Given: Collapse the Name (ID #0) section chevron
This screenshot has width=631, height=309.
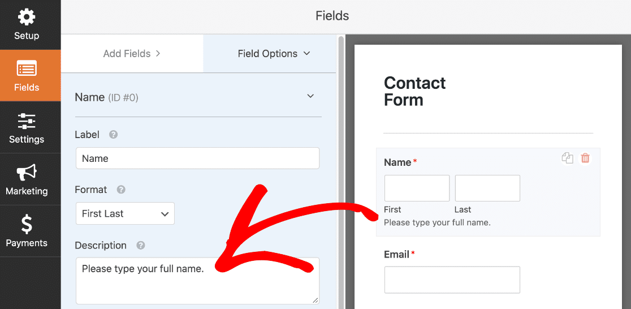Looking at the screenshot, I should (x=310, y=96).
